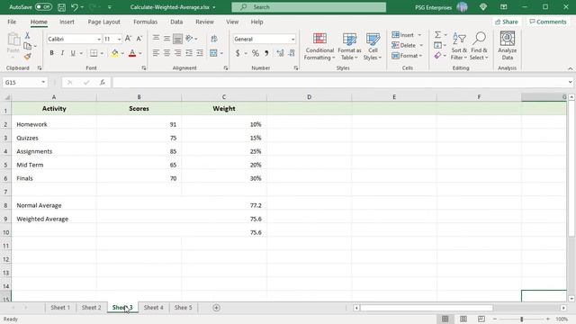Click the Accounting dollar format icon
This screenshot has height=324, width=576.
238,53
